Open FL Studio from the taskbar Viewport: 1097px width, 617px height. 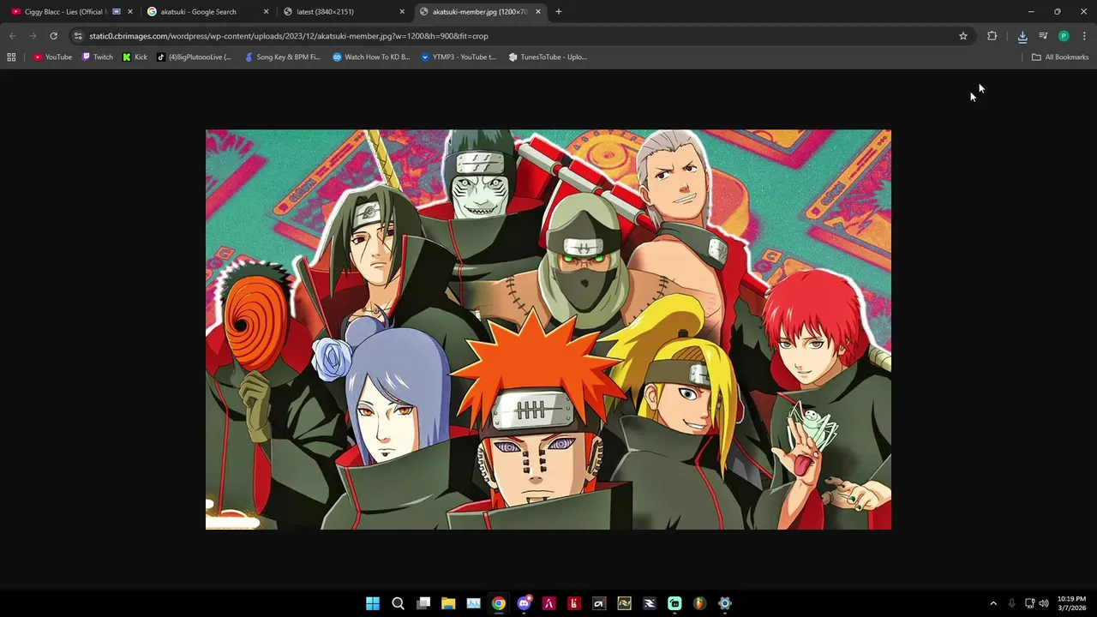click(x=699, y=603)
